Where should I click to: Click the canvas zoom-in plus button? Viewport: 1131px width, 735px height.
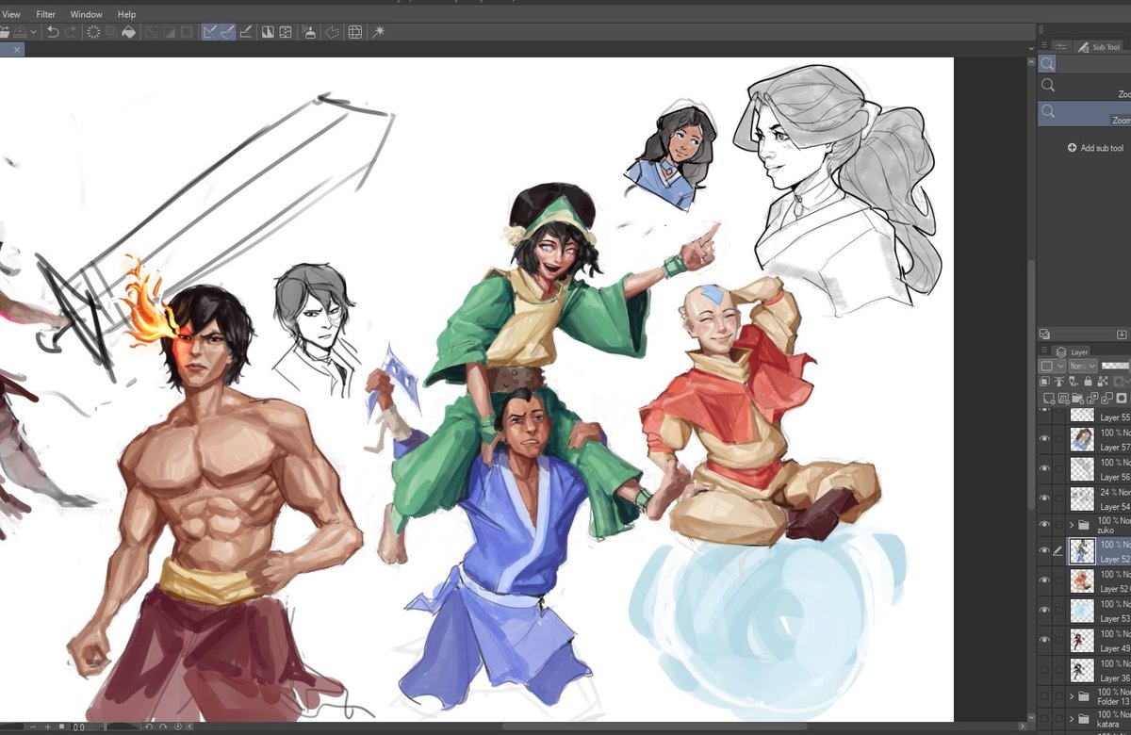48,727
